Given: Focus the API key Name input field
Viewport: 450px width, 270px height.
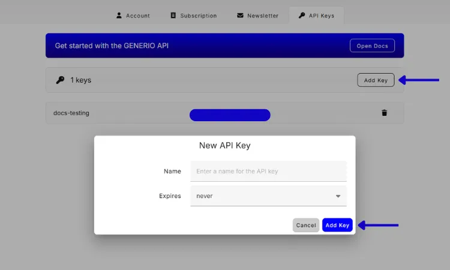Looking at the screenshot, I should tap(268, 171).
